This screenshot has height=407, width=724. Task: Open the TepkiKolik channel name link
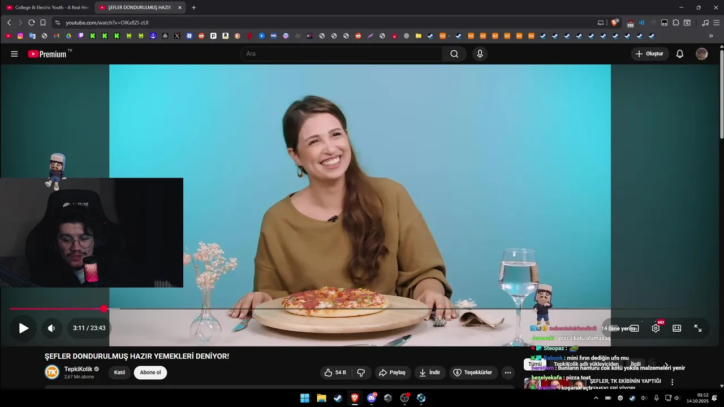[x=78, y=369]
